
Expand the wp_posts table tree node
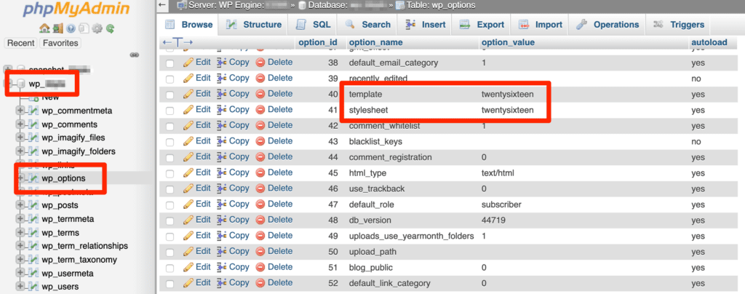click(x=20, y=205)
